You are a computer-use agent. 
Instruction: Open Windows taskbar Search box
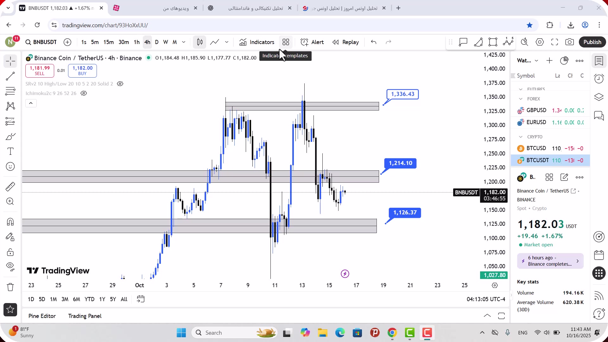tap(235, 333)
